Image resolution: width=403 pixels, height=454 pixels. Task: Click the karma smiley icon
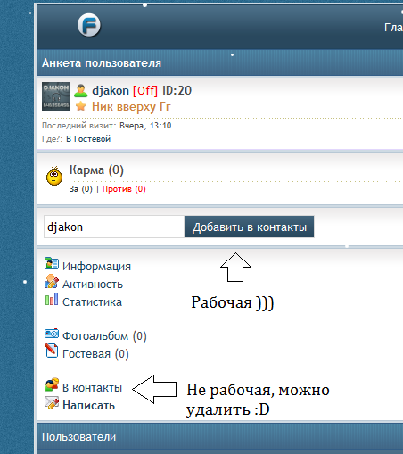(x=54, y=176)
